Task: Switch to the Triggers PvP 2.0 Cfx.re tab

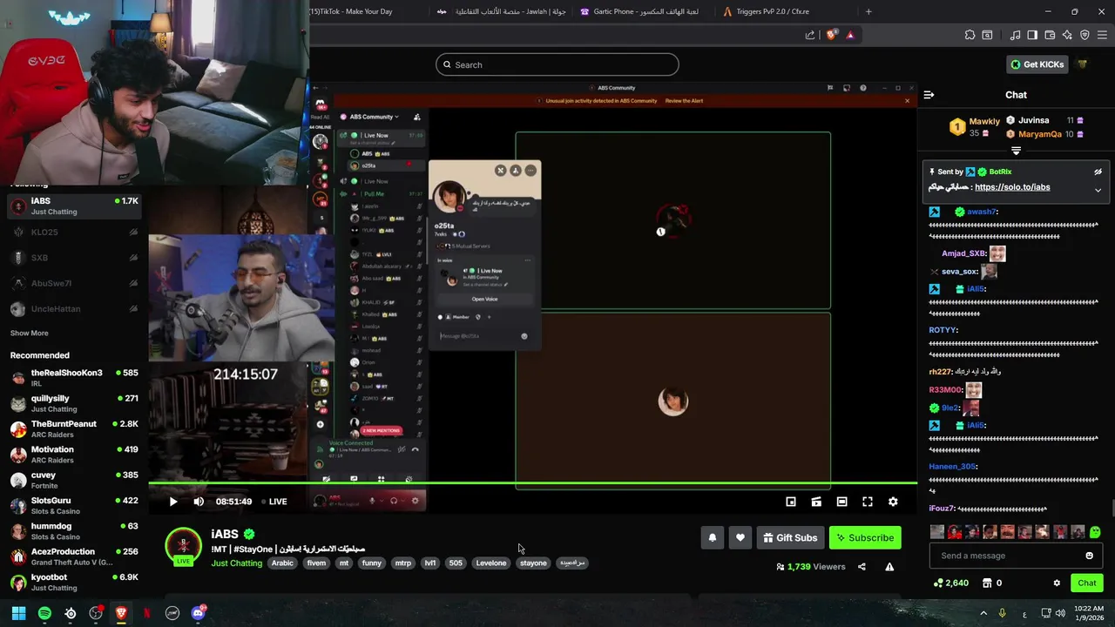Action: [x=774, y=11]
